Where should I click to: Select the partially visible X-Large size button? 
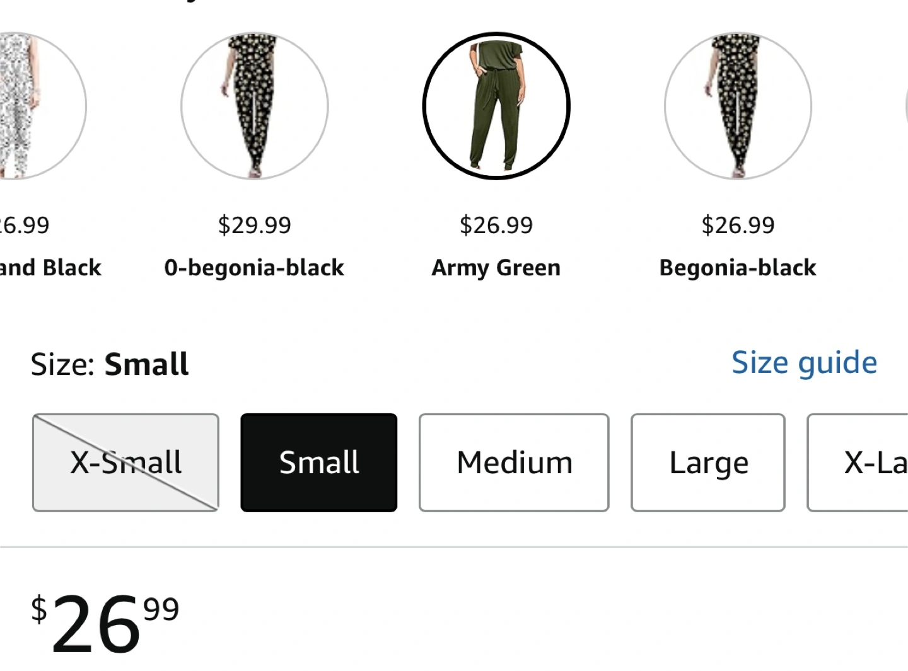[858, 462]
